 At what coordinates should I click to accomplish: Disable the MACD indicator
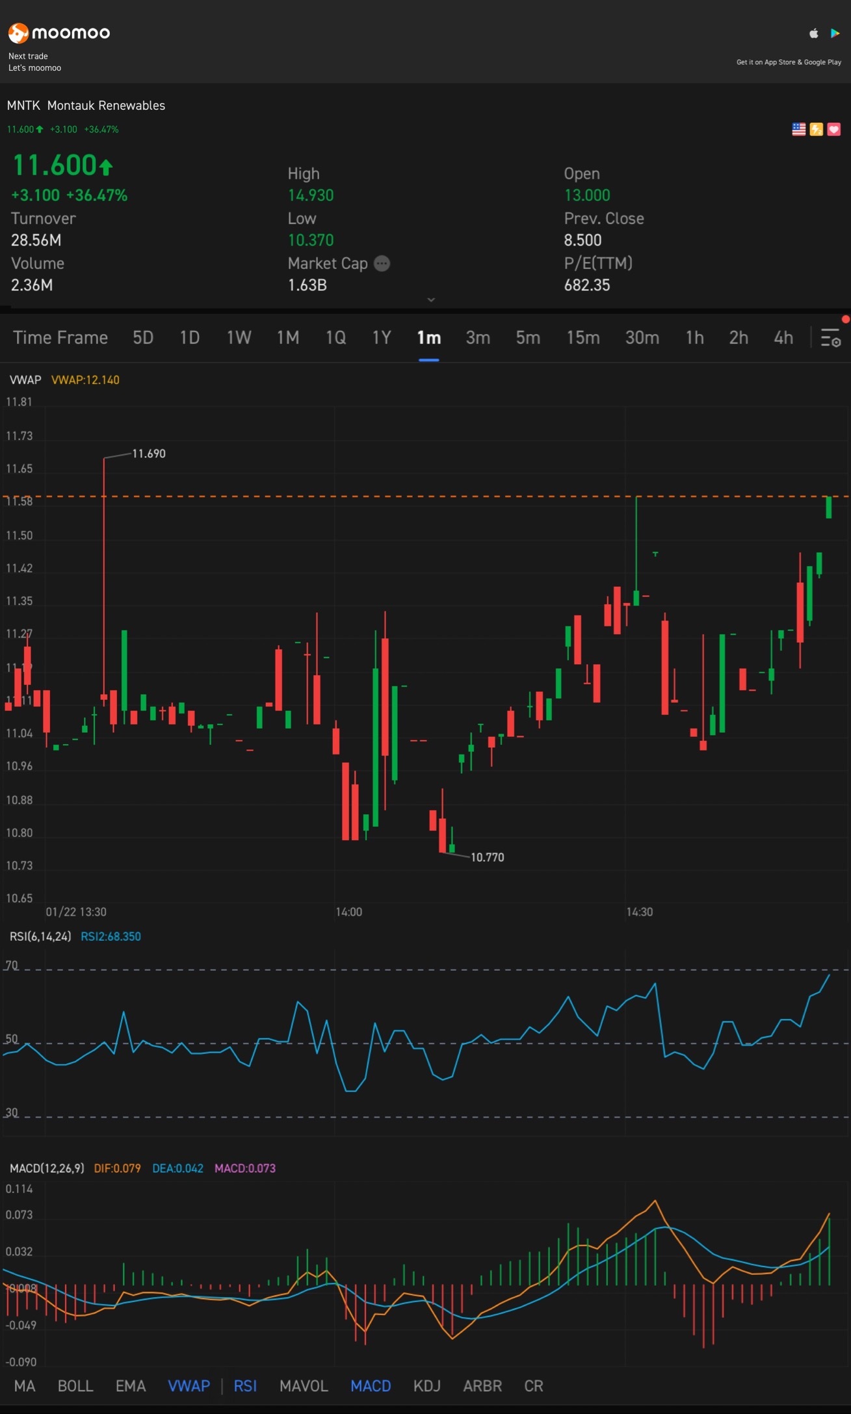click(x=371, y=1386)
